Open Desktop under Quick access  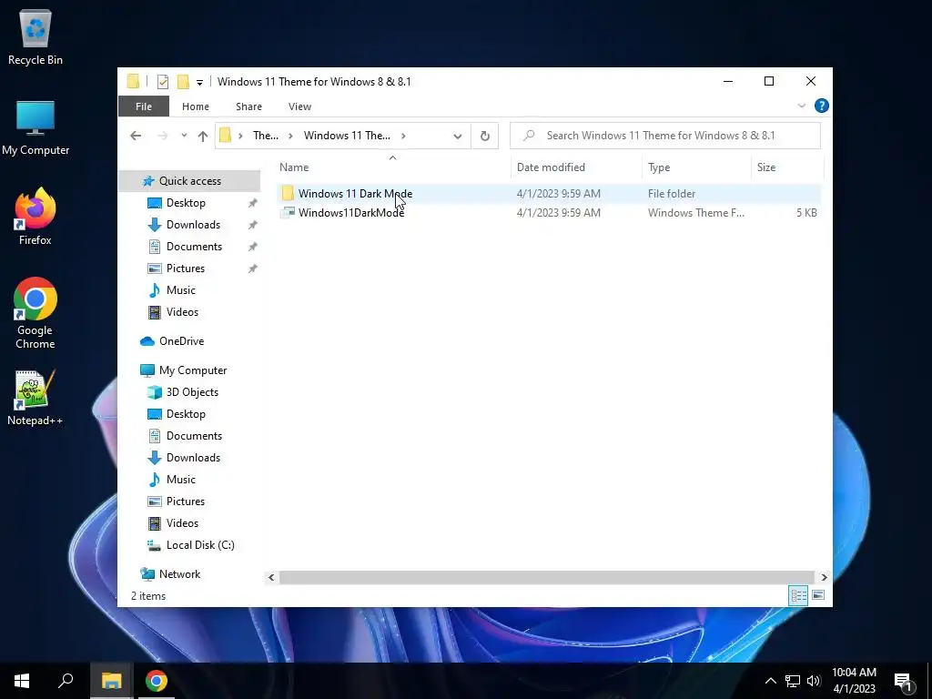186,203
